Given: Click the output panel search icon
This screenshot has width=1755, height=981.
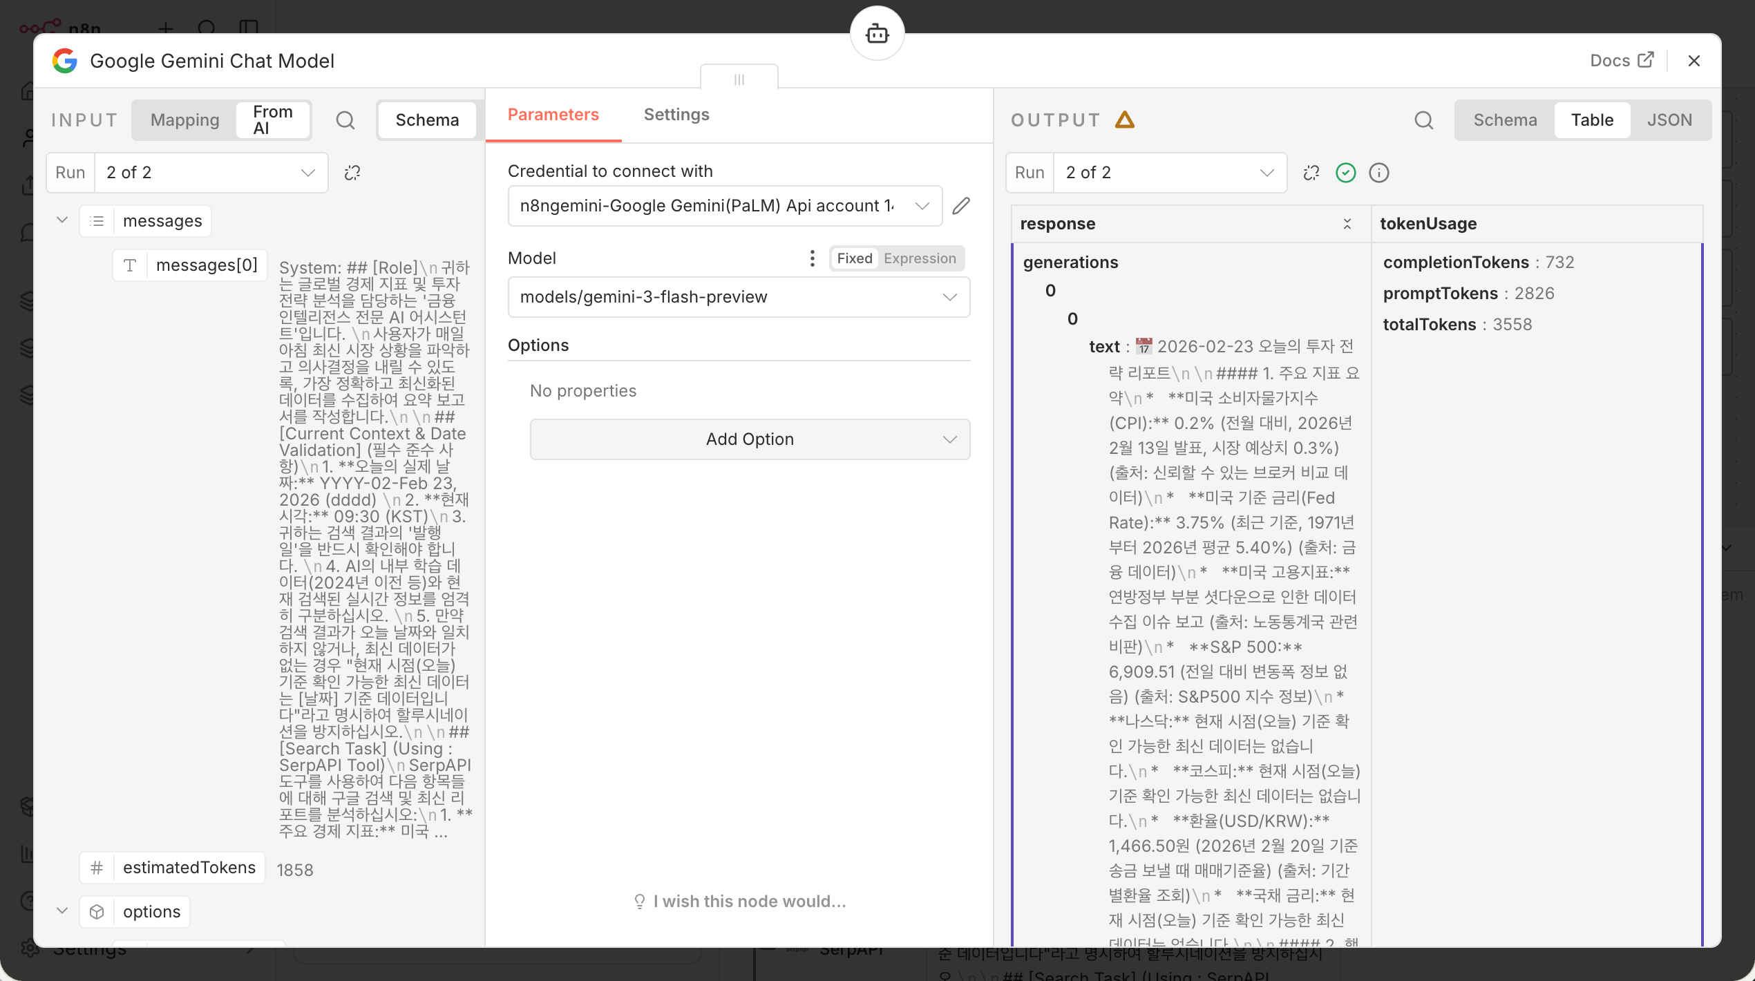Looking at the screenshot, I should pyautogui.click(x=1423, y=120).
